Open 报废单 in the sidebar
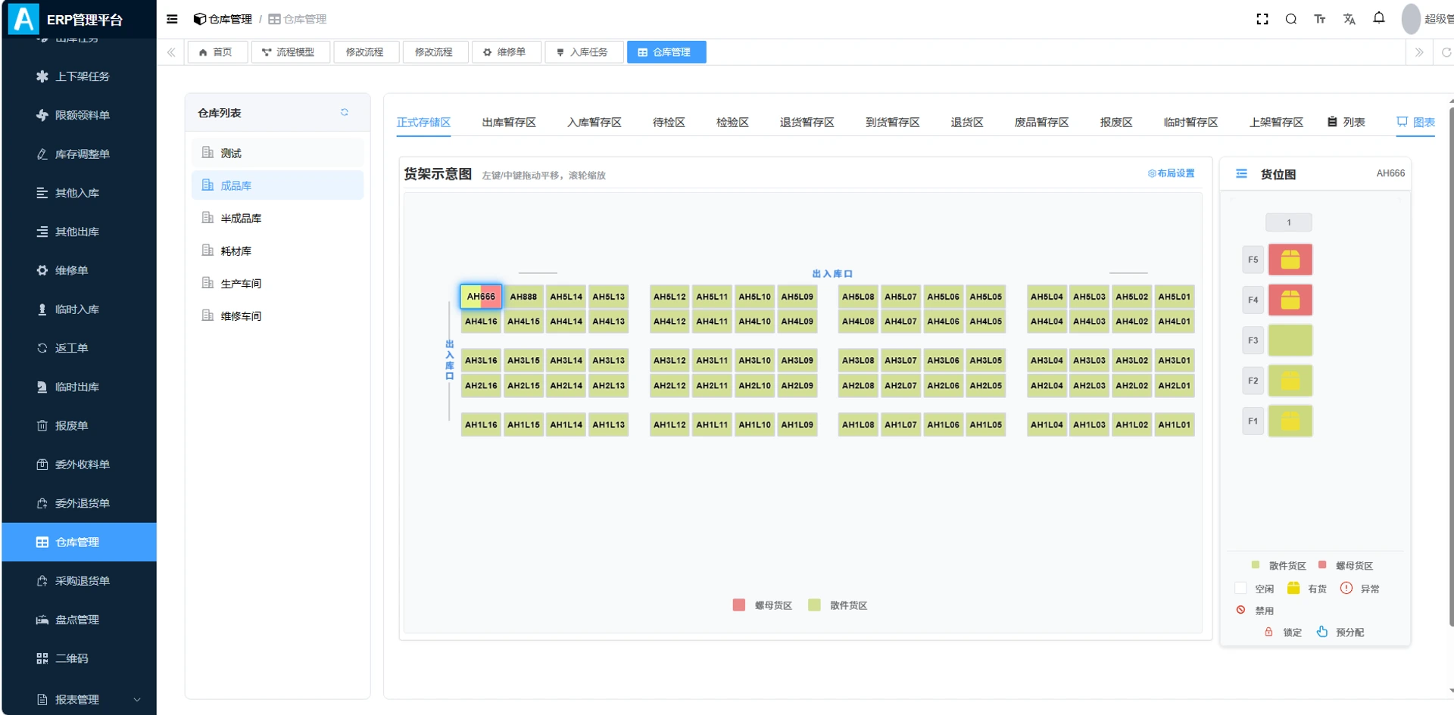This screenshot has width=1454, height=715. point(79,425)
